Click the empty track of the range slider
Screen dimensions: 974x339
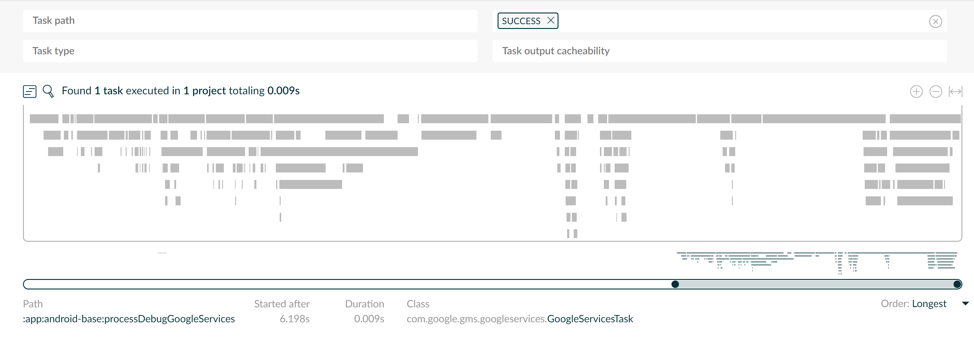[340, 285]
